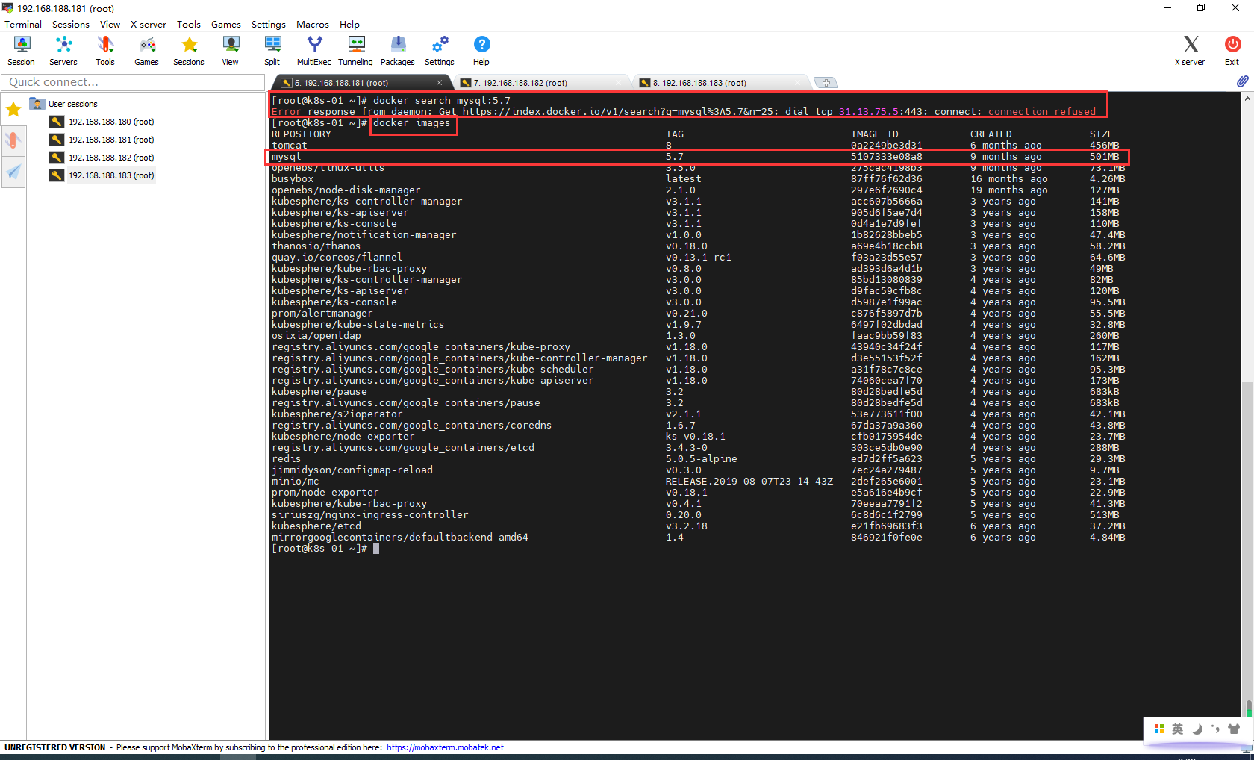Click the moon icon in IME toolbar
This screenshot has width=1254, height=760.
(x=1197, y=729)
